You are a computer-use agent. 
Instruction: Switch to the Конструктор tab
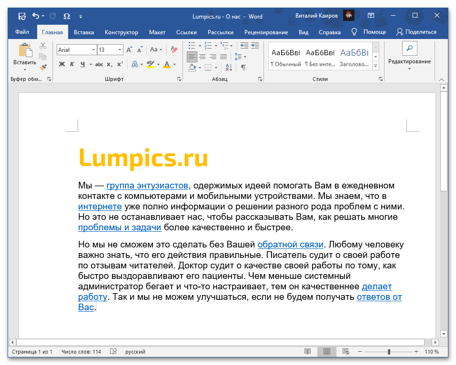point(122,32)
